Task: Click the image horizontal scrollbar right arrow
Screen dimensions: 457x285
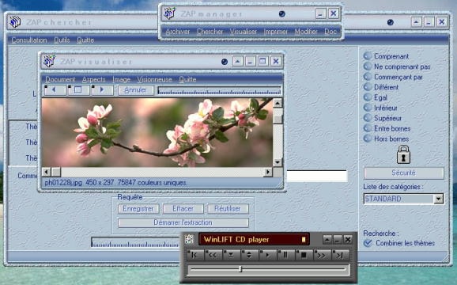Action: 267,172
